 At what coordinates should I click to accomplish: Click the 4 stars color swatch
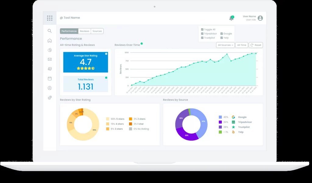(x=108, y=124)
